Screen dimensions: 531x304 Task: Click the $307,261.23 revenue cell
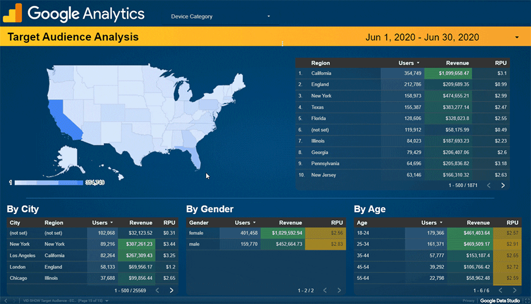click(x=136, y=244)
